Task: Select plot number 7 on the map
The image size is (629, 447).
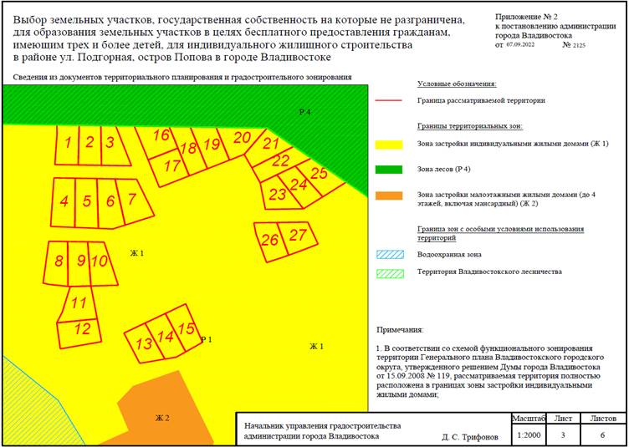Action: [x=135, y=201]
